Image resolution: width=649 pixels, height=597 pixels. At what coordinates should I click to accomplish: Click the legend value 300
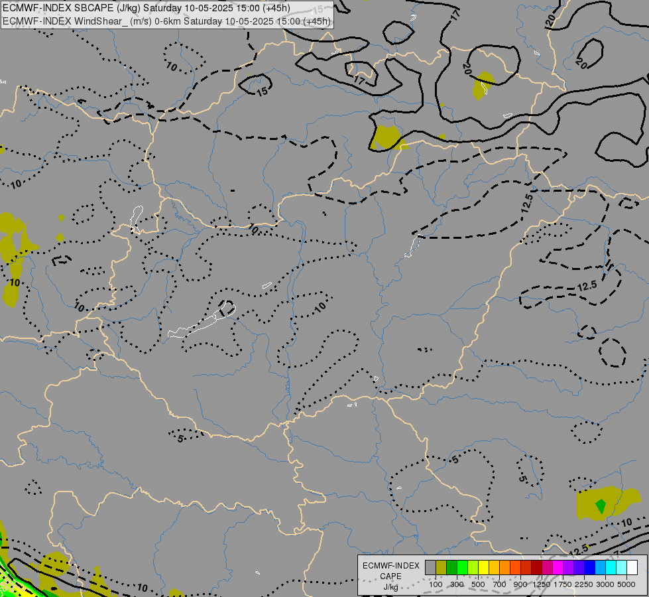pyautogui.click(x=457, y=584)
